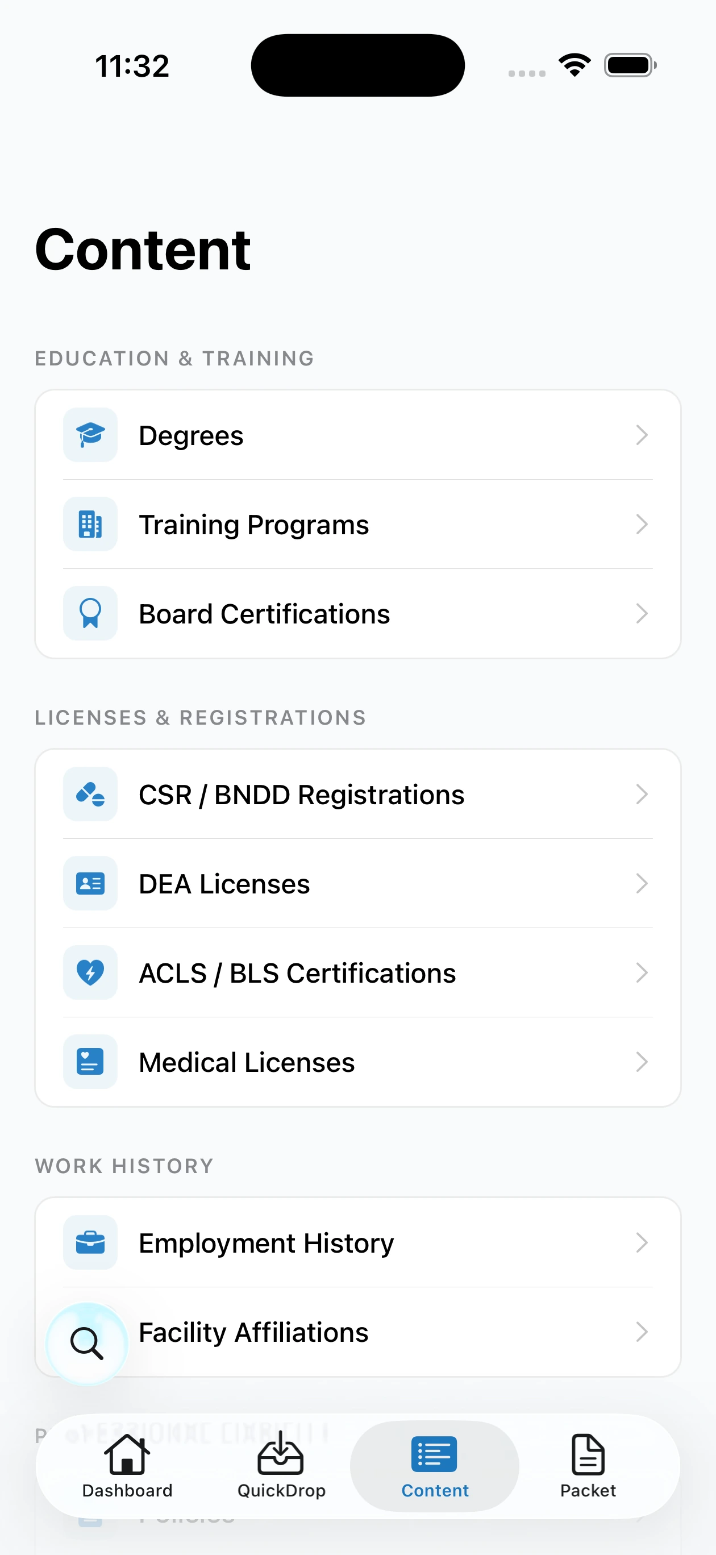This screenshot has height=1555, width=716.
Task: Switch to the Dashboard tab
Action: pos(127,1466)
